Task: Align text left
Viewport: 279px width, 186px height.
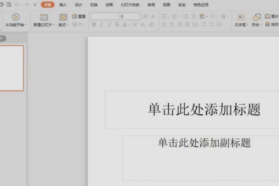Action: pos(164,24)
